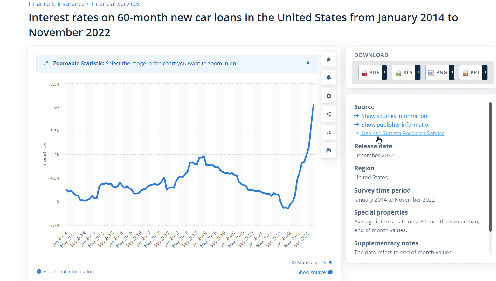Image resolution: width=496 pixels, height=281 pixels.
Task: Click the Jan 2020 x-axis label
Action: pos(228,239)
